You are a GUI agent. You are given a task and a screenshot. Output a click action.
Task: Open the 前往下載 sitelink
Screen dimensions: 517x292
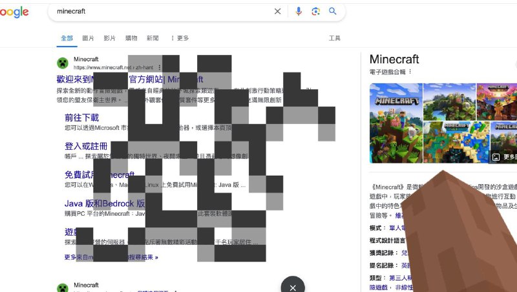tap(82, 118)
